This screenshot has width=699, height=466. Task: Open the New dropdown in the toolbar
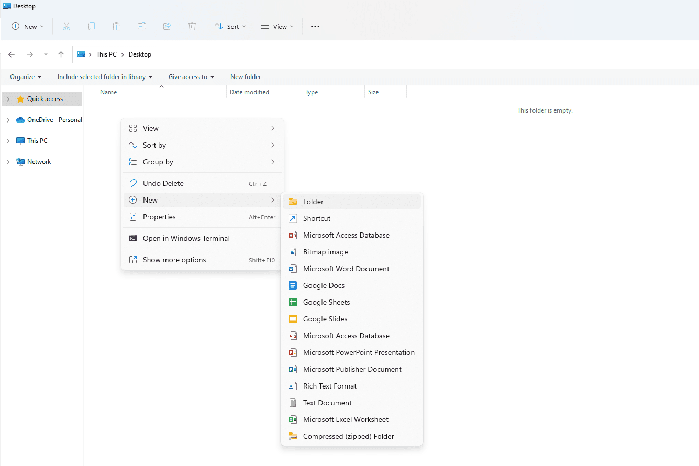coord(28,27)
